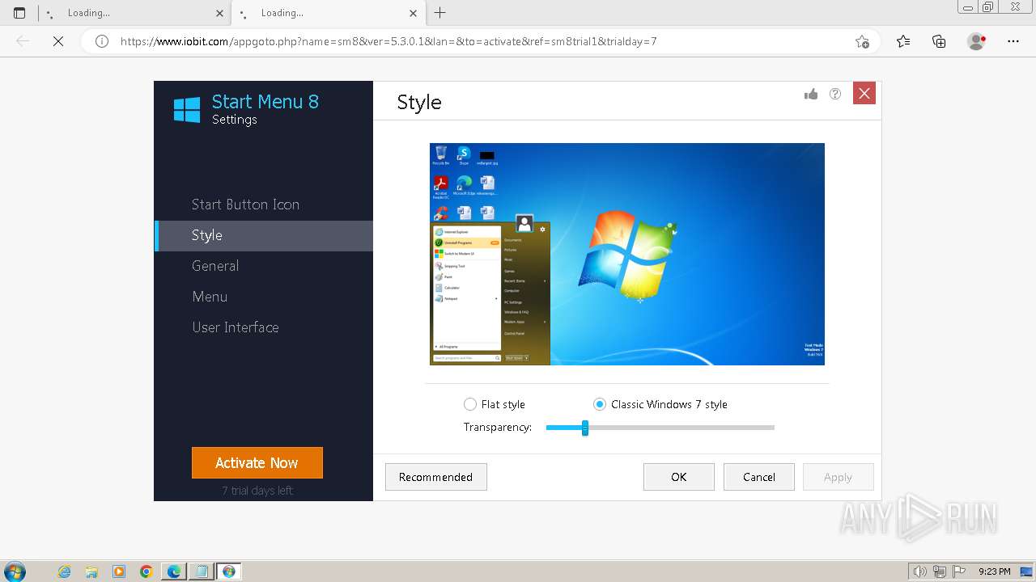Screen dimensions: 1036x582
Task: Select the Flat style option
Action: coord(495,404)
